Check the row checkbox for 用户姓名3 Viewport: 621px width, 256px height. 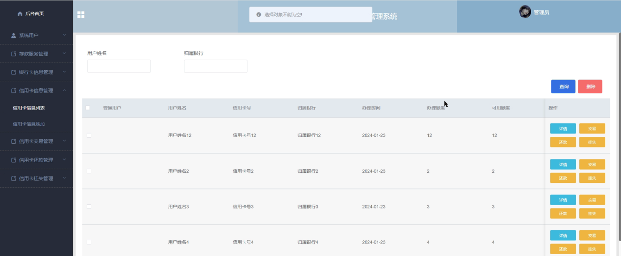pyautogui.click(x=89, y=207)
